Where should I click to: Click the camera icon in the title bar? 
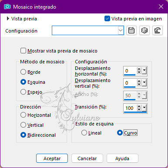coord(7,7)
